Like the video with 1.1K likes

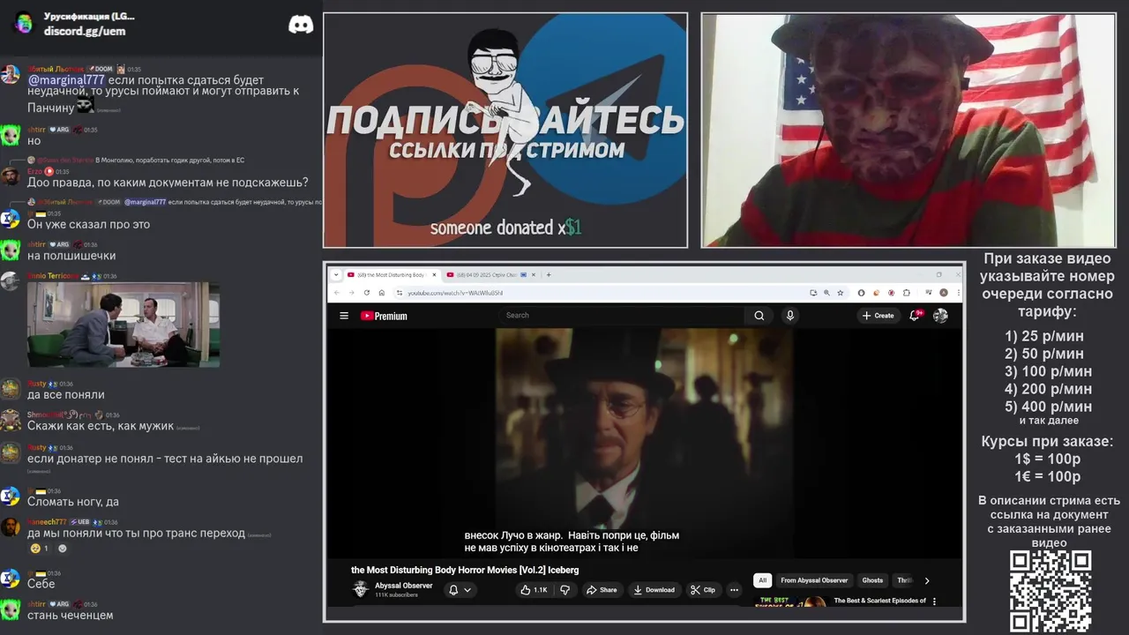click(534, 590)
